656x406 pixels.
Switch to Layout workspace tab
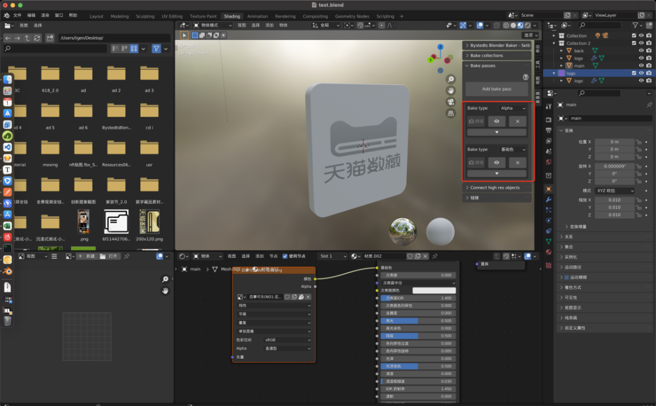pos(96,16)
